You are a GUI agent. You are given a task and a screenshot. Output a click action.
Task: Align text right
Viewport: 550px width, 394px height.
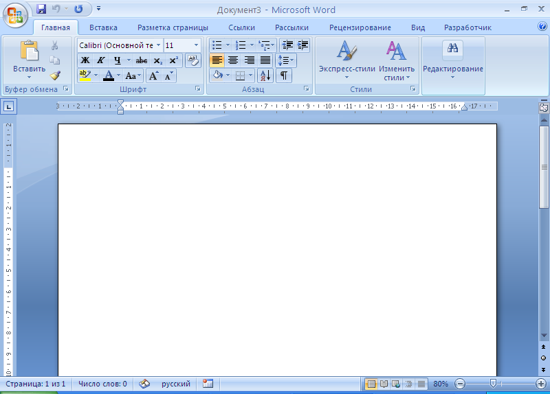coord(249,60)
